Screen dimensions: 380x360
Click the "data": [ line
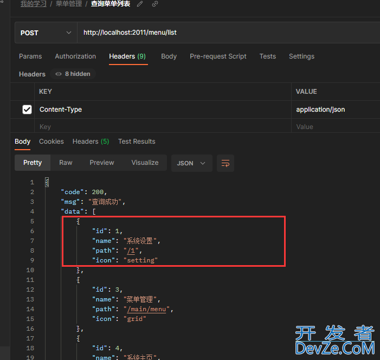78,211
